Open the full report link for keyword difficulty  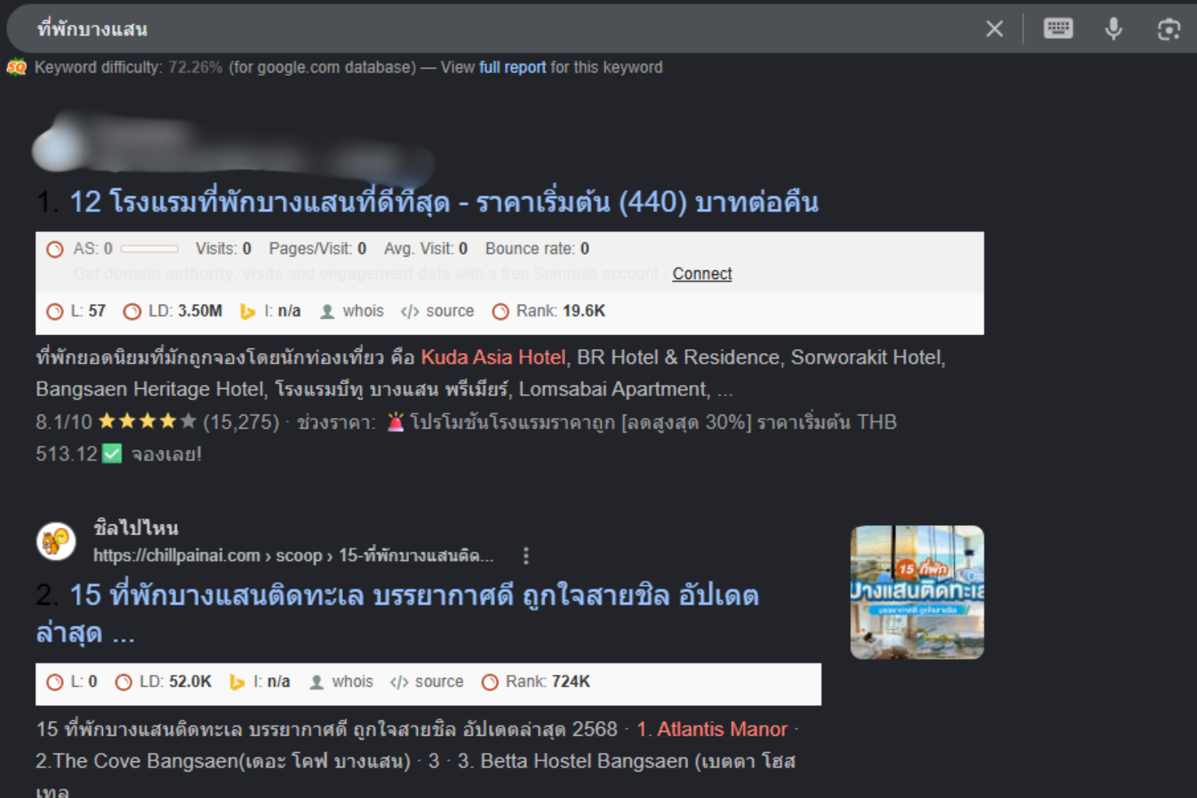[512, 67]
